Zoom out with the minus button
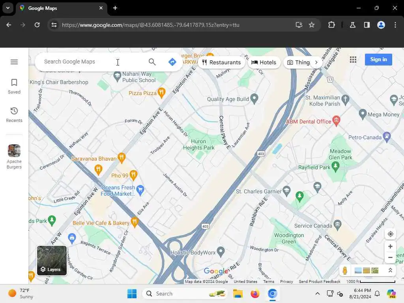This screenshot has height=303, width=404. click(x=390, y=257)
